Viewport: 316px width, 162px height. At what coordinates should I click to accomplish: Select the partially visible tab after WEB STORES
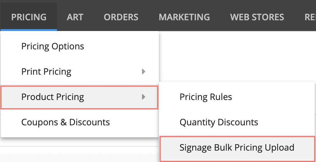(310, 17)
